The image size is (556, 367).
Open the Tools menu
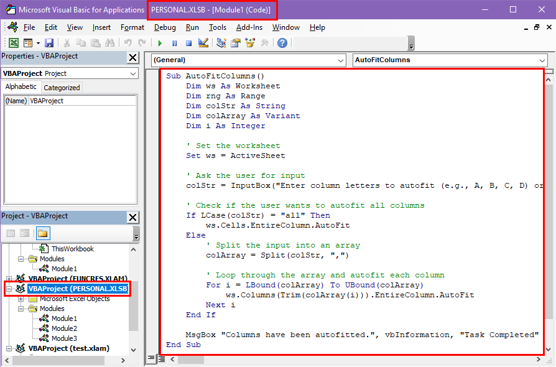[218, 27]
